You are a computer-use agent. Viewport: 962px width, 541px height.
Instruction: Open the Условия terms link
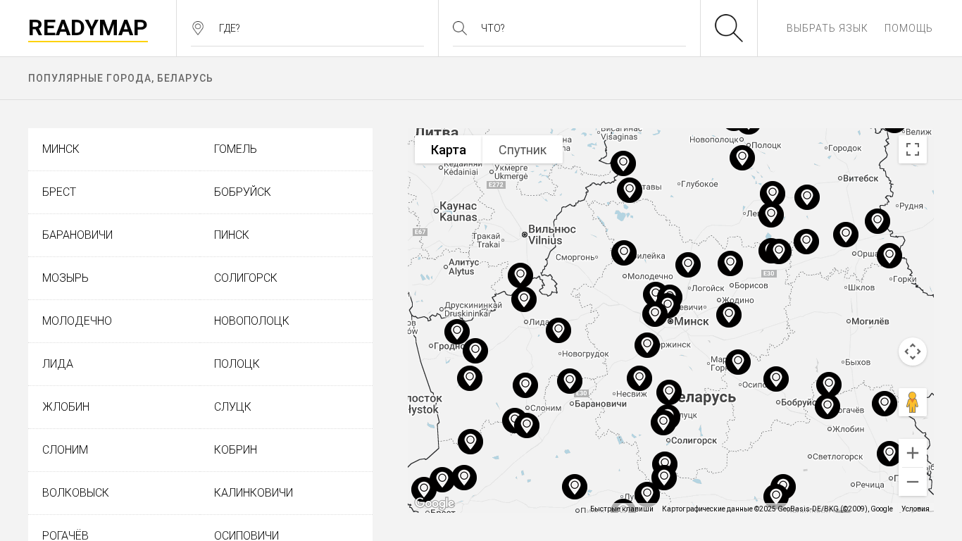(916, 509)
